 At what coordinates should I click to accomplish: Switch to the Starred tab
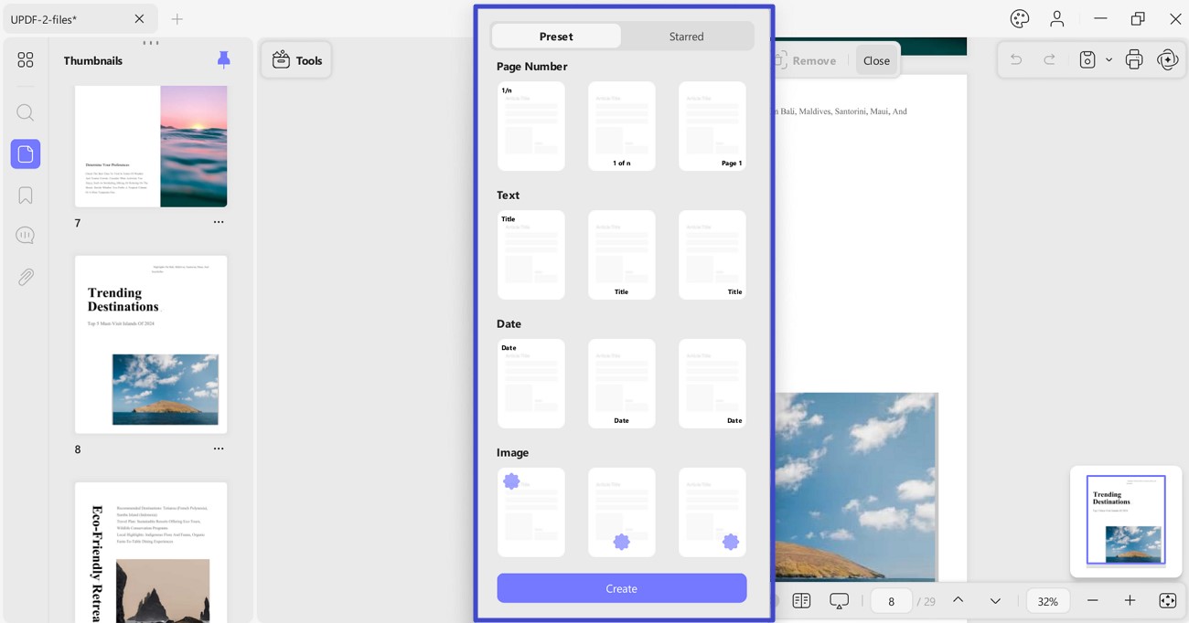pos(686,37)
